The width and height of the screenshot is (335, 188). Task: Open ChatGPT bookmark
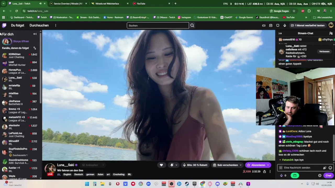226,17
